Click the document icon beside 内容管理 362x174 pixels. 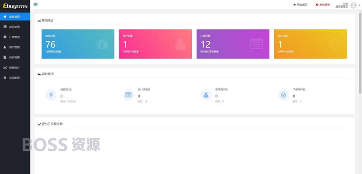tap(5, 57)
